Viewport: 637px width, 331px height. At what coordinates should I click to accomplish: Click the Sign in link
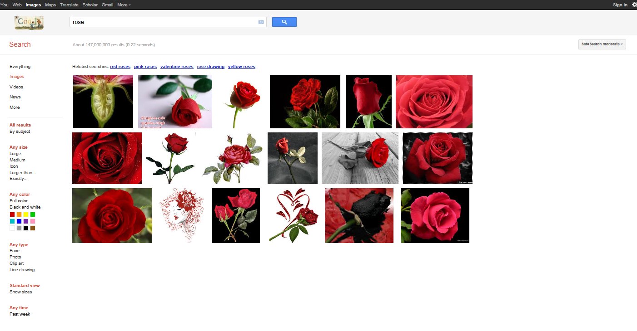620,5
